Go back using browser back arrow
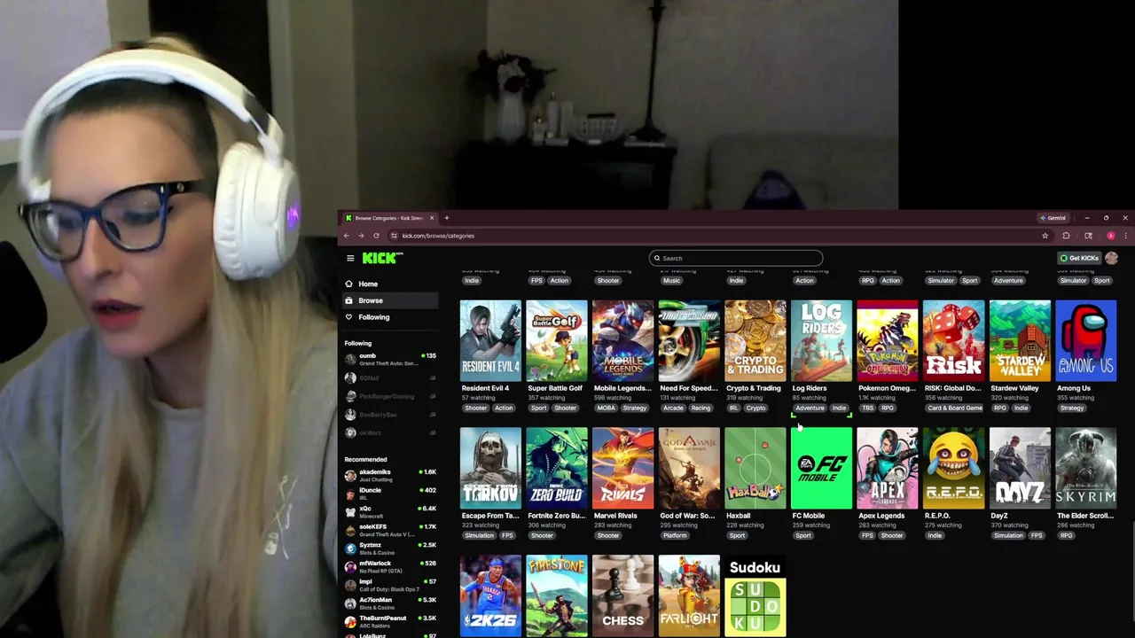 347,236
